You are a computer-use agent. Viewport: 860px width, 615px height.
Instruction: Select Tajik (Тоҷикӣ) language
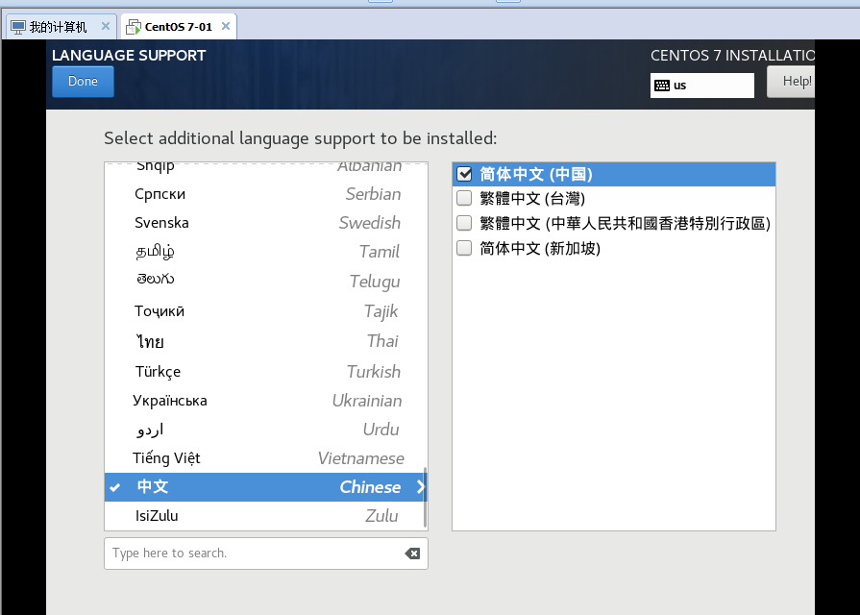point(266,311)
